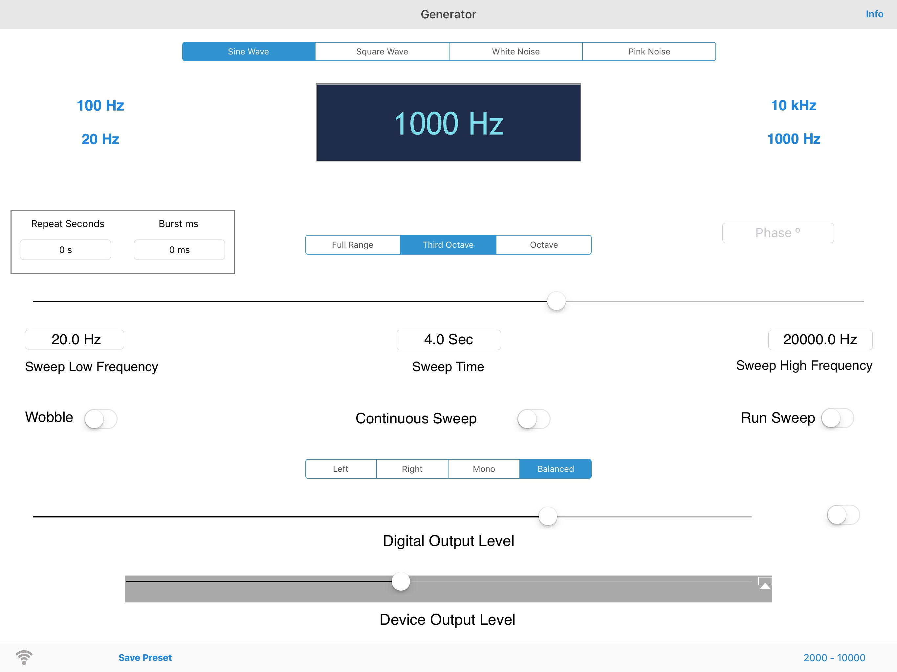897x672 pixels.
Task: Select the Square Wave tab
Action: 382,52
